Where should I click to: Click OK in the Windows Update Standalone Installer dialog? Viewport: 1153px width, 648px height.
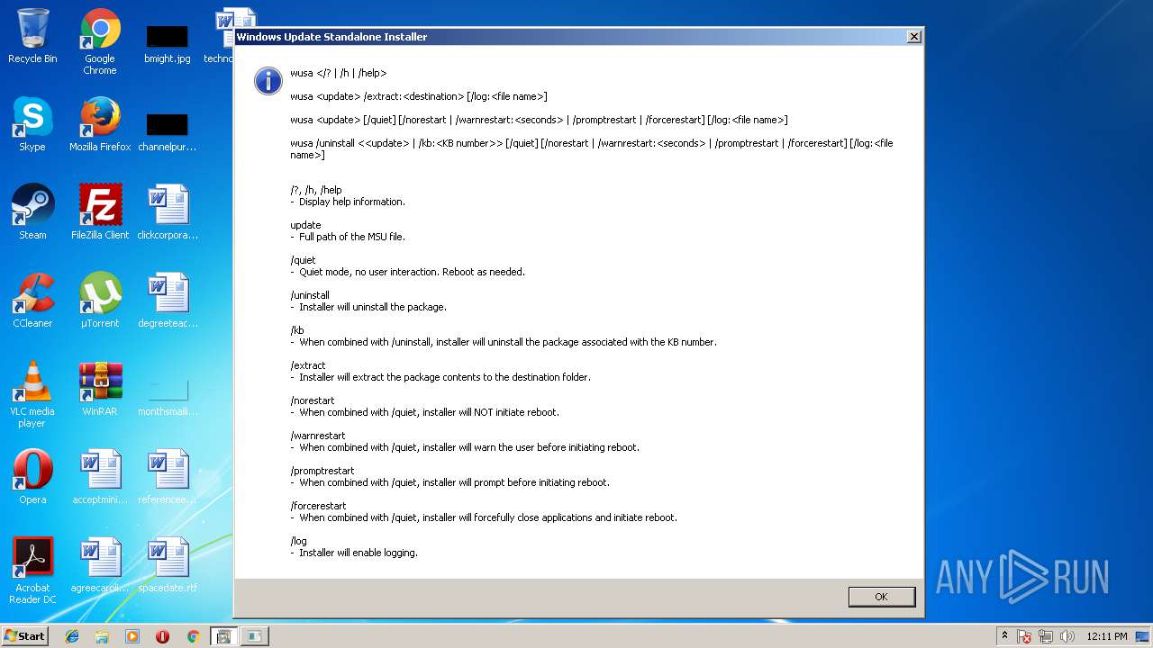pos(881,597)
